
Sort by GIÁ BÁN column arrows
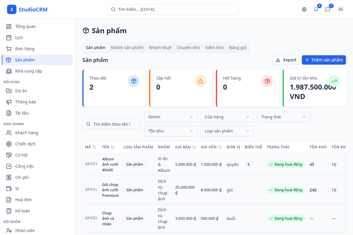pyautogui.click(x=194, y=147)
